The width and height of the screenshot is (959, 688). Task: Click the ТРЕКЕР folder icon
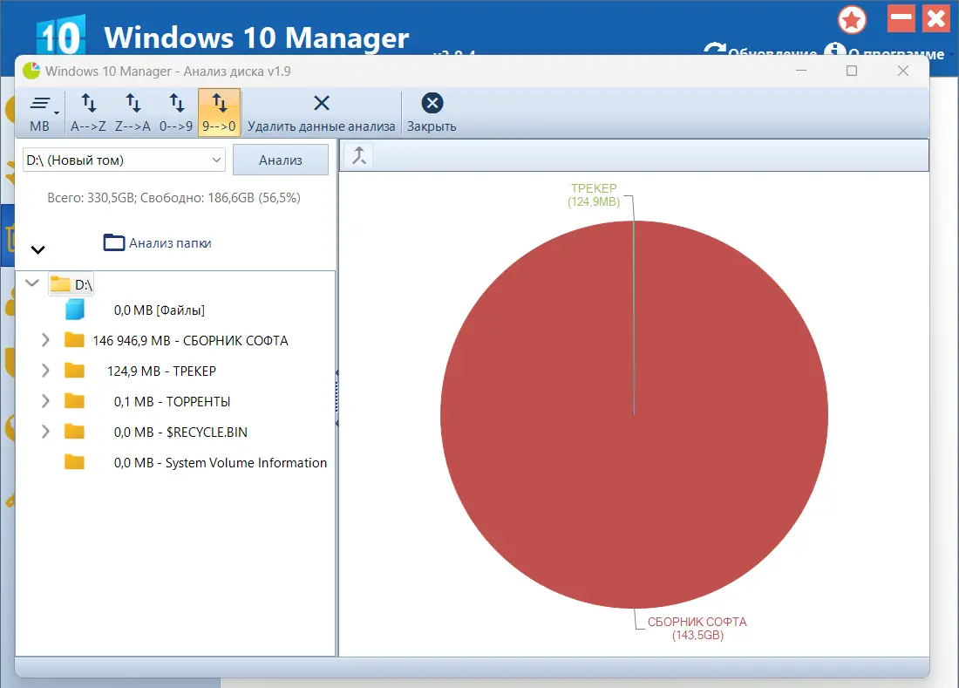point(74,371)
